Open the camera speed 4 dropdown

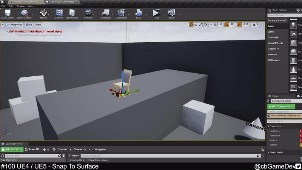pos(255,25)
